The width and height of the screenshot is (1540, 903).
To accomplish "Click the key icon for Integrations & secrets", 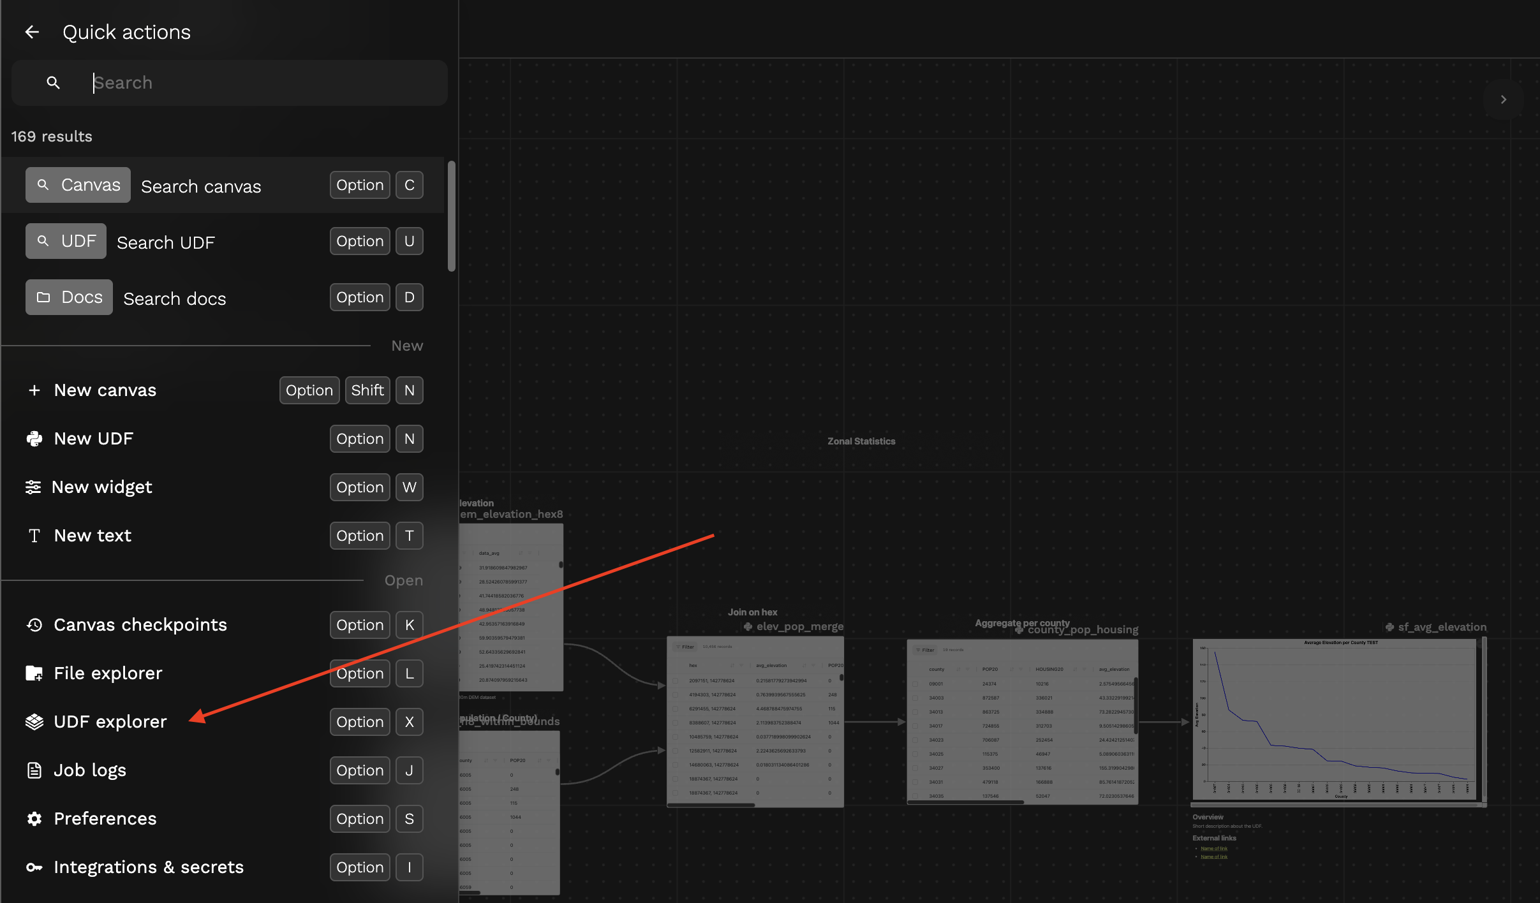I will (34, 867).
